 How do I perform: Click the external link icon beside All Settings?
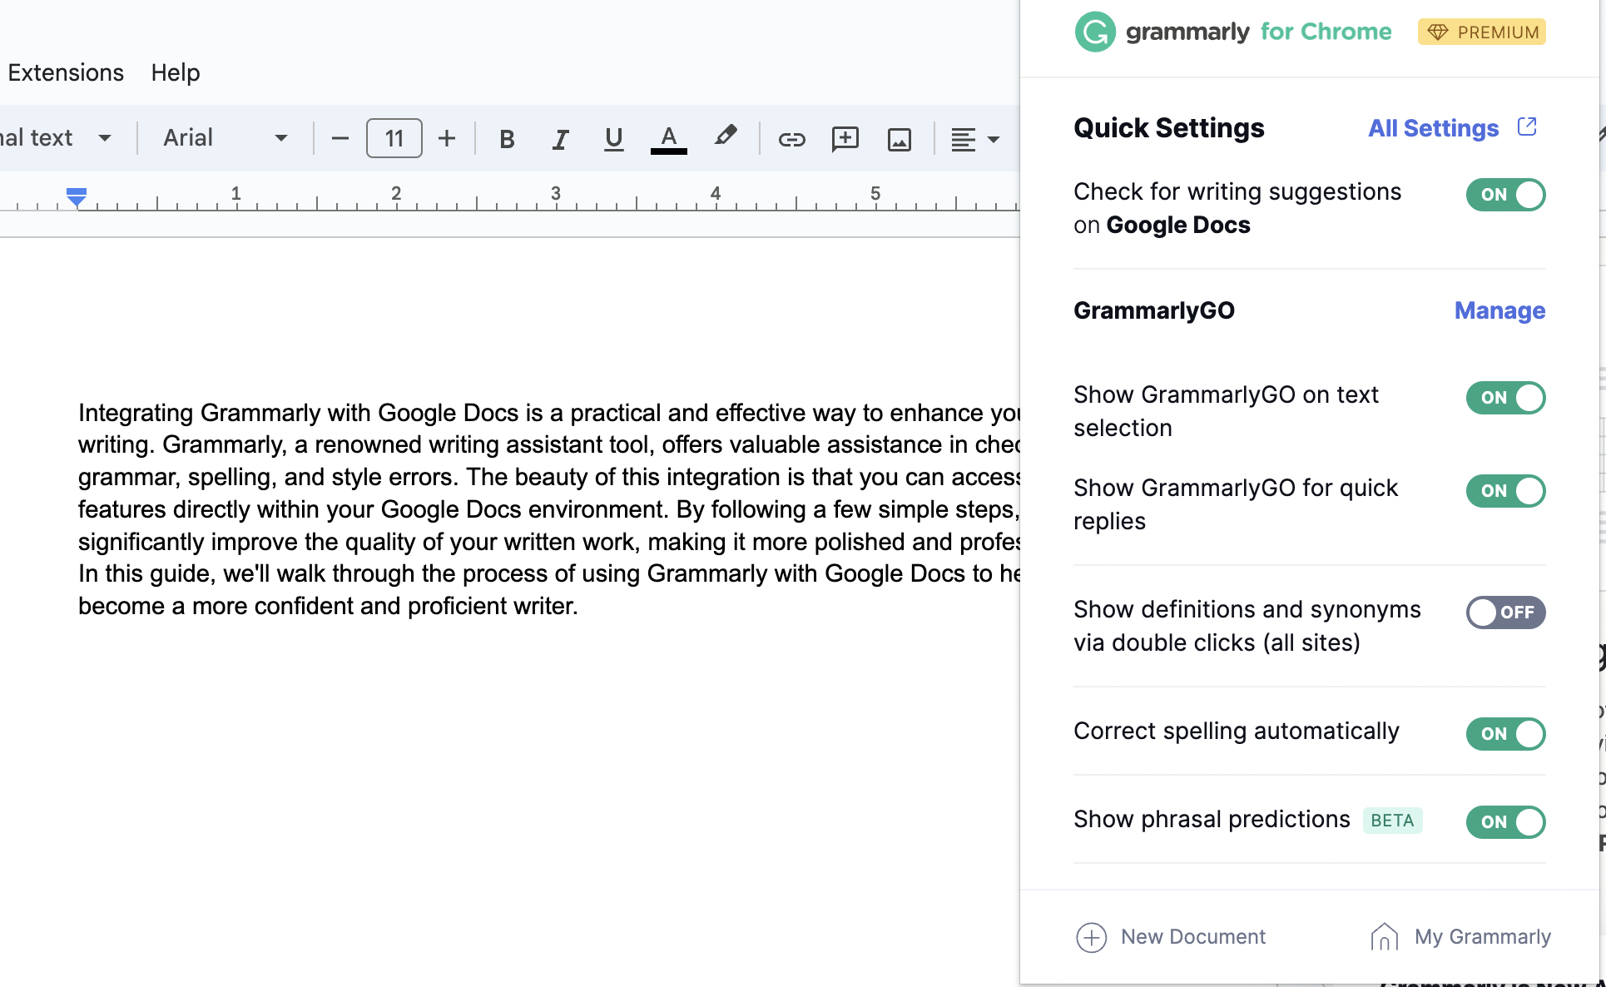point(1527,126)
